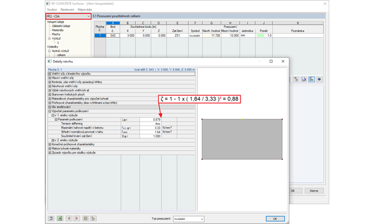The width and height of the screenshot is (374, 224).
Task: Toggle the result diagrams icon
Action: click(x=312, y=79)
